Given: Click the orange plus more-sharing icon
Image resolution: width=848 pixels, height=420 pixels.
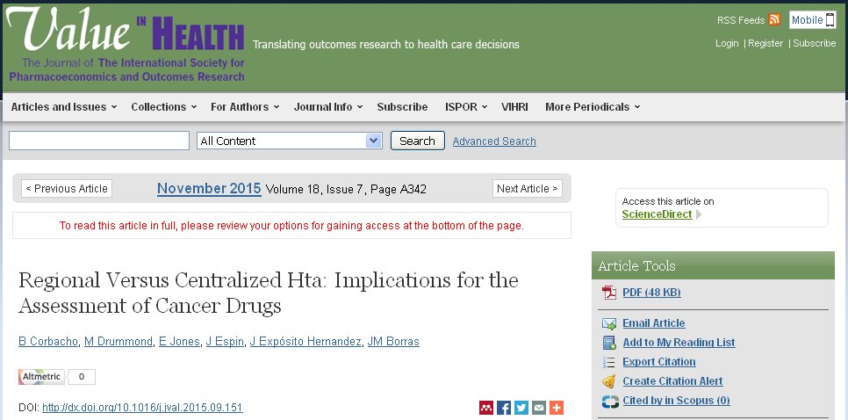Looking at the screenshot, I should pos(556,408).
